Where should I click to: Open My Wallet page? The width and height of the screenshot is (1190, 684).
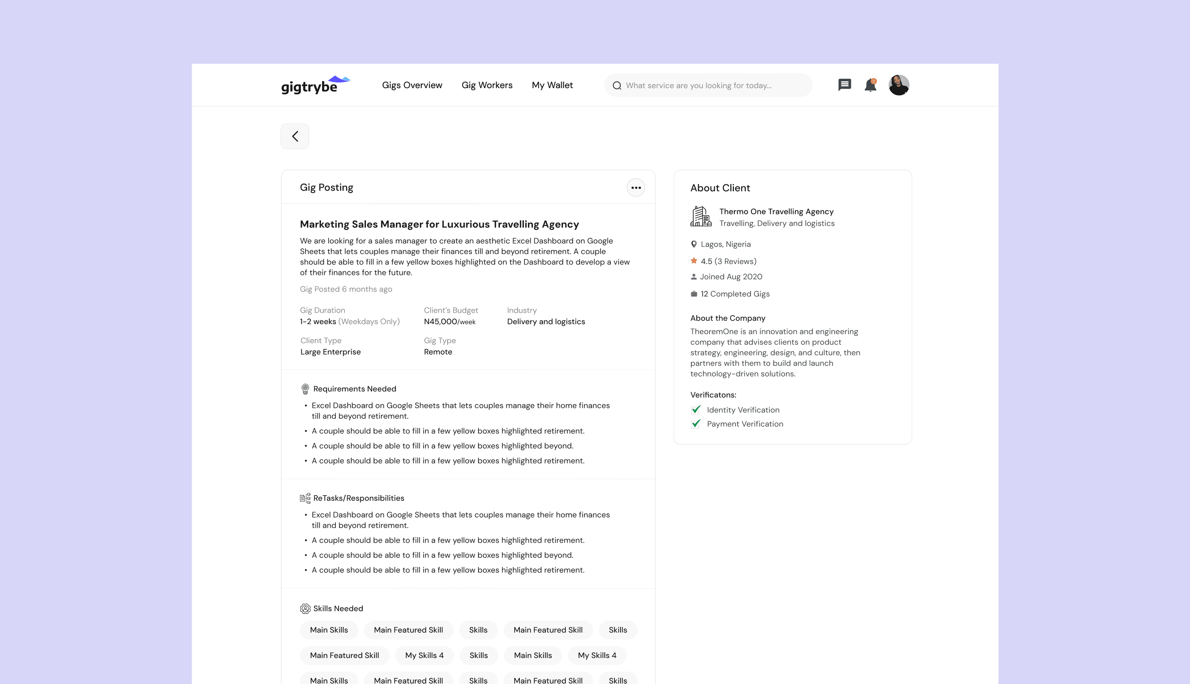[552, 85]
